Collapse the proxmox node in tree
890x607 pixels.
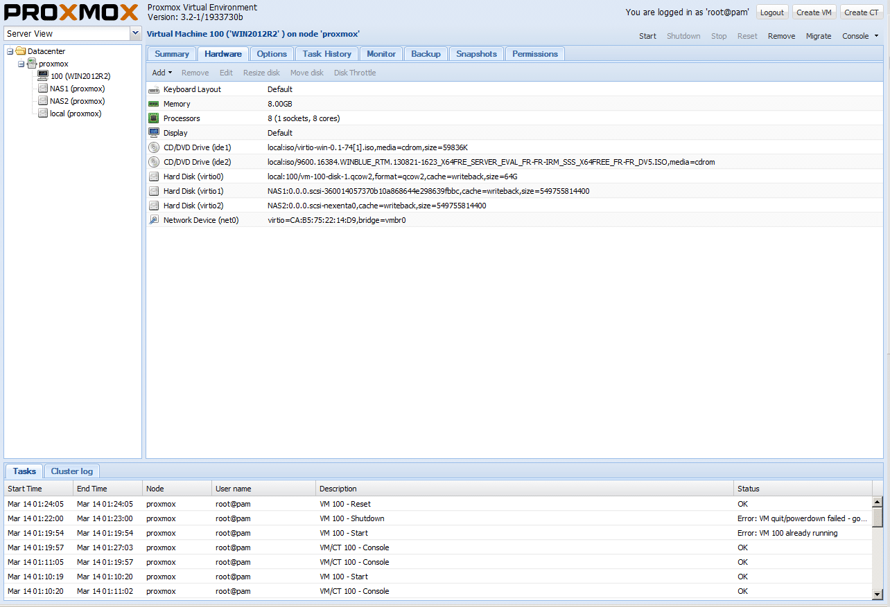tap(21, 64)
